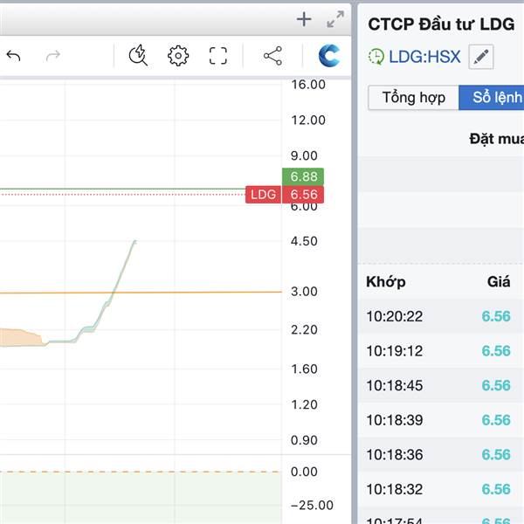Click price 6.56 in 10:20:22 row
This screenshot has width=524, height=524.
pyautogui.click(x=496, y=316)
